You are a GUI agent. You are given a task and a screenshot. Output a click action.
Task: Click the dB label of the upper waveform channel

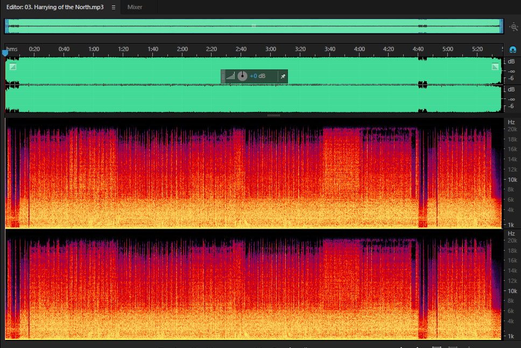(x=511, y=61)
